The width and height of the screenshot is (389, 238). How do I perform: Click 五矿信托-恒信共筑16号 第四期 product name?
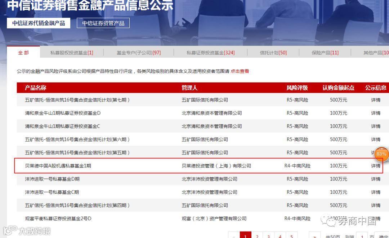tap(77, 205)
